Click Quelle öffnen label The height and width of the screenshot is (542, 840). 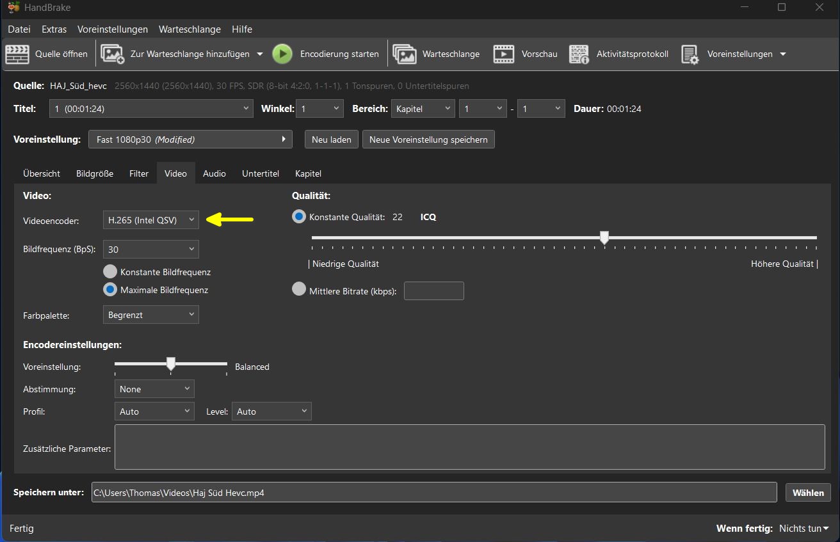tap(61, 54)
